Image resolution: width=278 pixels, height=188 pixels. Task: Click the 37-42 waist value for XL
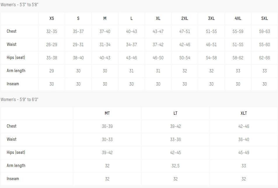click(x=158, y=44)
